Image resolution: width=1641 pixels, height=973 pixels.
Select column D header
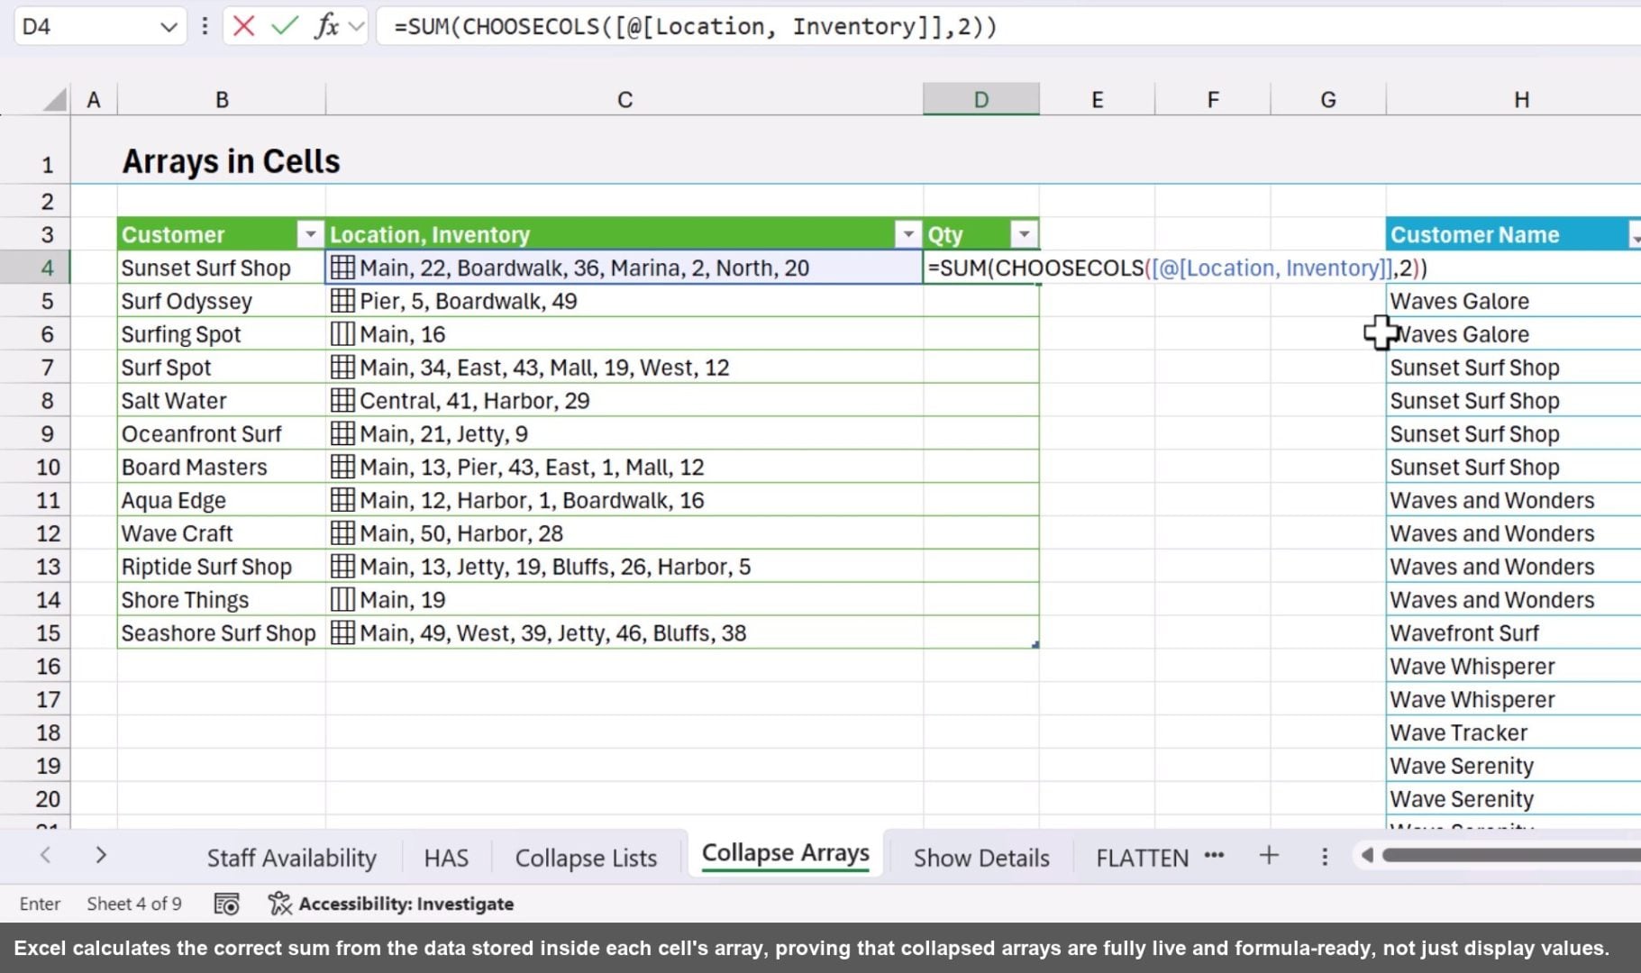click(x=980, y=99)
